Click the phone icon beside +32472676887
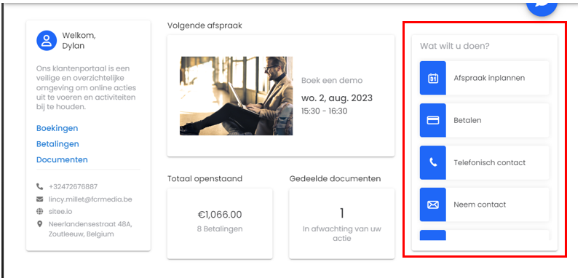The width and height of the screenshot is (583, 278). pos(39,186)
